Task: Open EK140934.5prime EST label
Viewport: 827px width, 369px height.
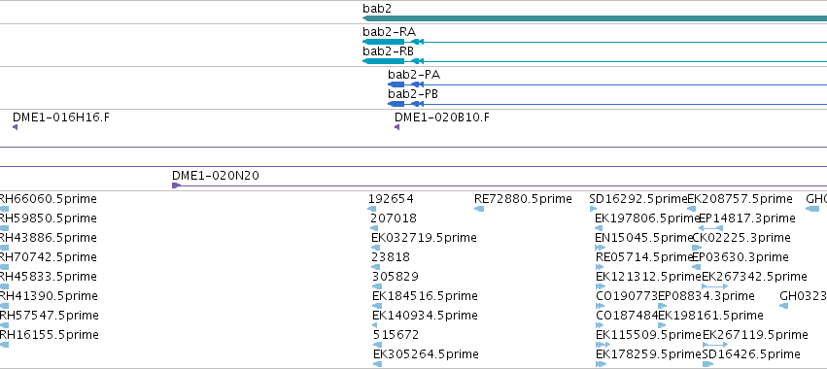Action: (425, 316)
